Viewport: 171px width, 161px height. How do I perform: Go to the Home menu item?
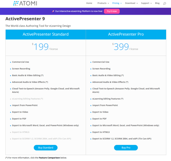coord(89,3)
